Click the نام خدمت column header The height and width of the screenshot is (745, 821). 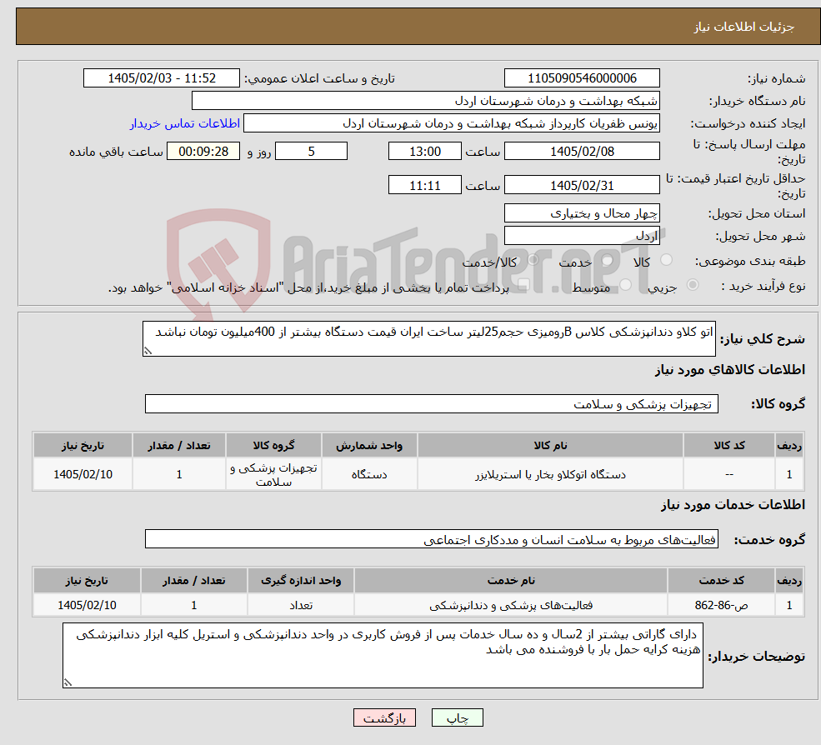click(x=511, y=580)
